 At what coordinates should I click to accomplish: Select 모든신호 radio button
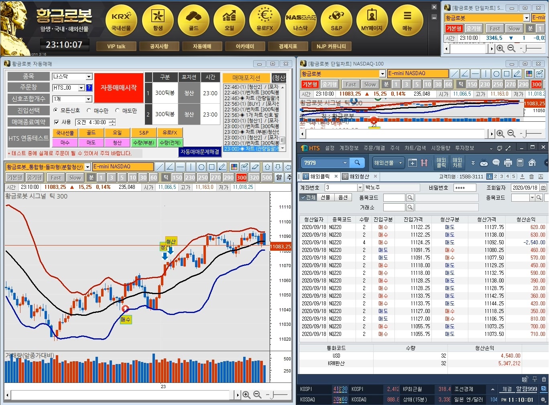pos(56,110)
